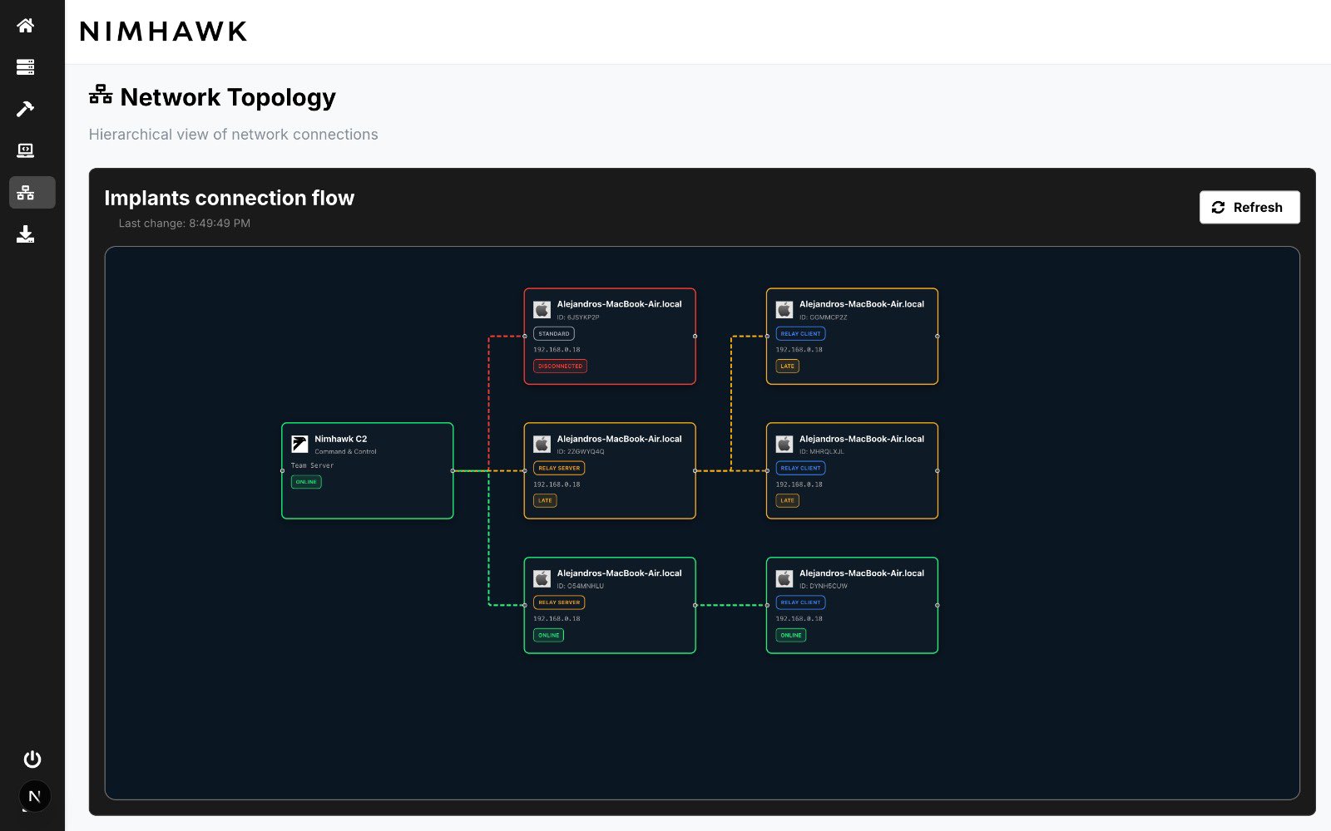Click RELAY SERVER badge on node O54MNHLU
The image size is (1331, 831).
(559, 602)
